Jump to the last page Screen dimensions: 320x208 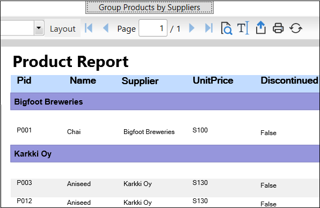208,28
